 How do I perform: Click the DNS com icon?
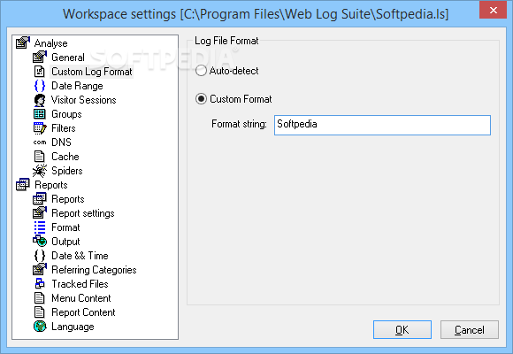[x=40, y=142]
